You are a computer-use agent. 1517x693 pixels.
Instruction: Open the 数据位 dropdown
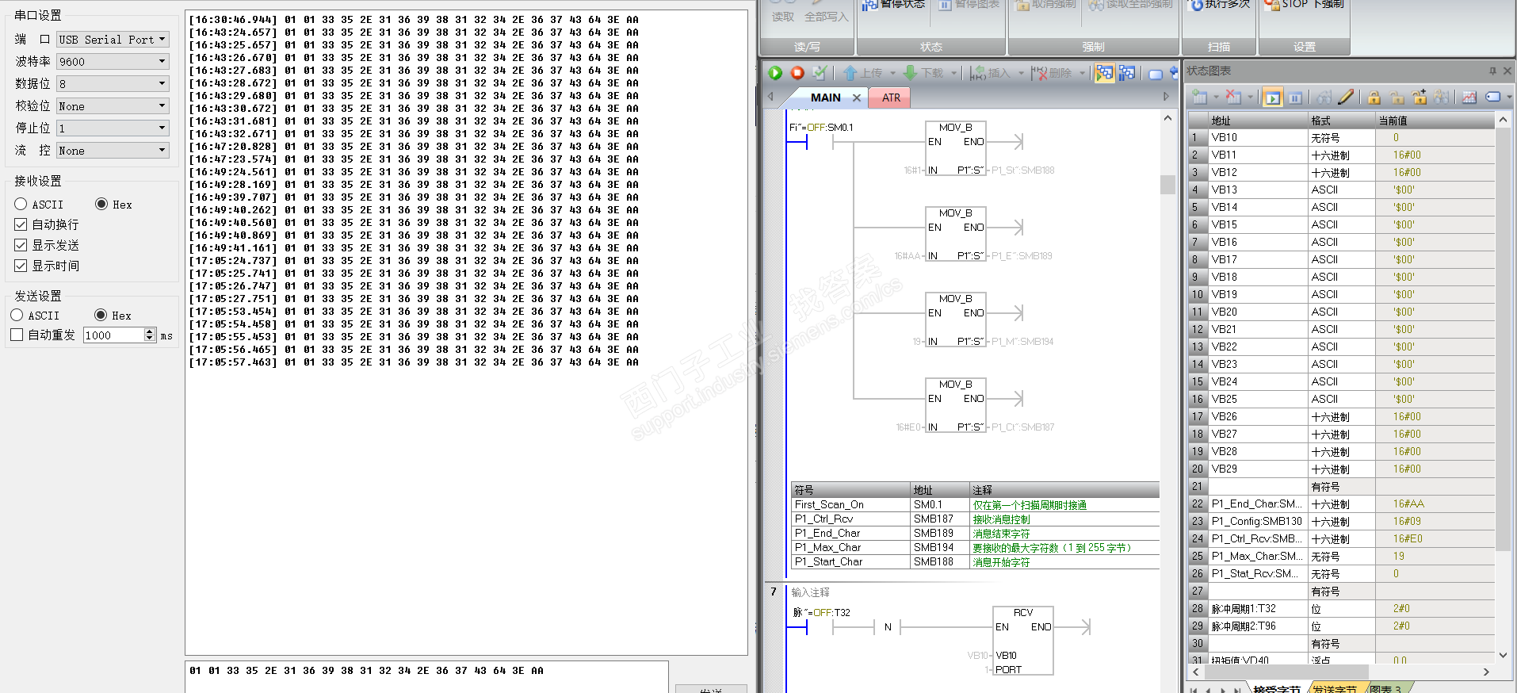coord(113,83)
